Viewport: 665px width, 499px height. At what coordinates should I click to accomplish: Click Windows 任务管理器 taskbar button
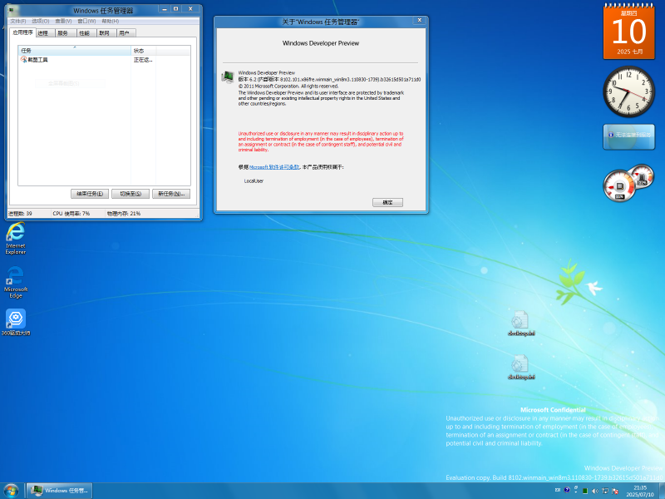coord(60,491)
